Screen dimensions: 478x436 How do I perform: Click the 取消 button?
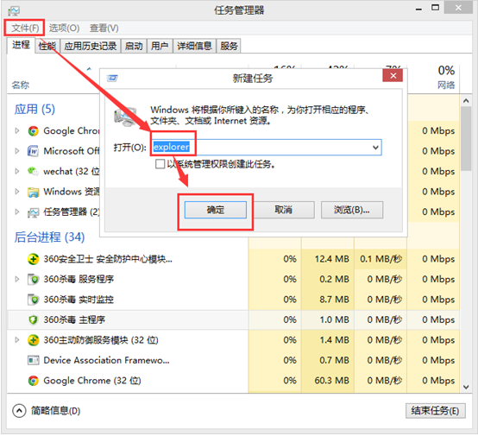(x=284, y=210)
